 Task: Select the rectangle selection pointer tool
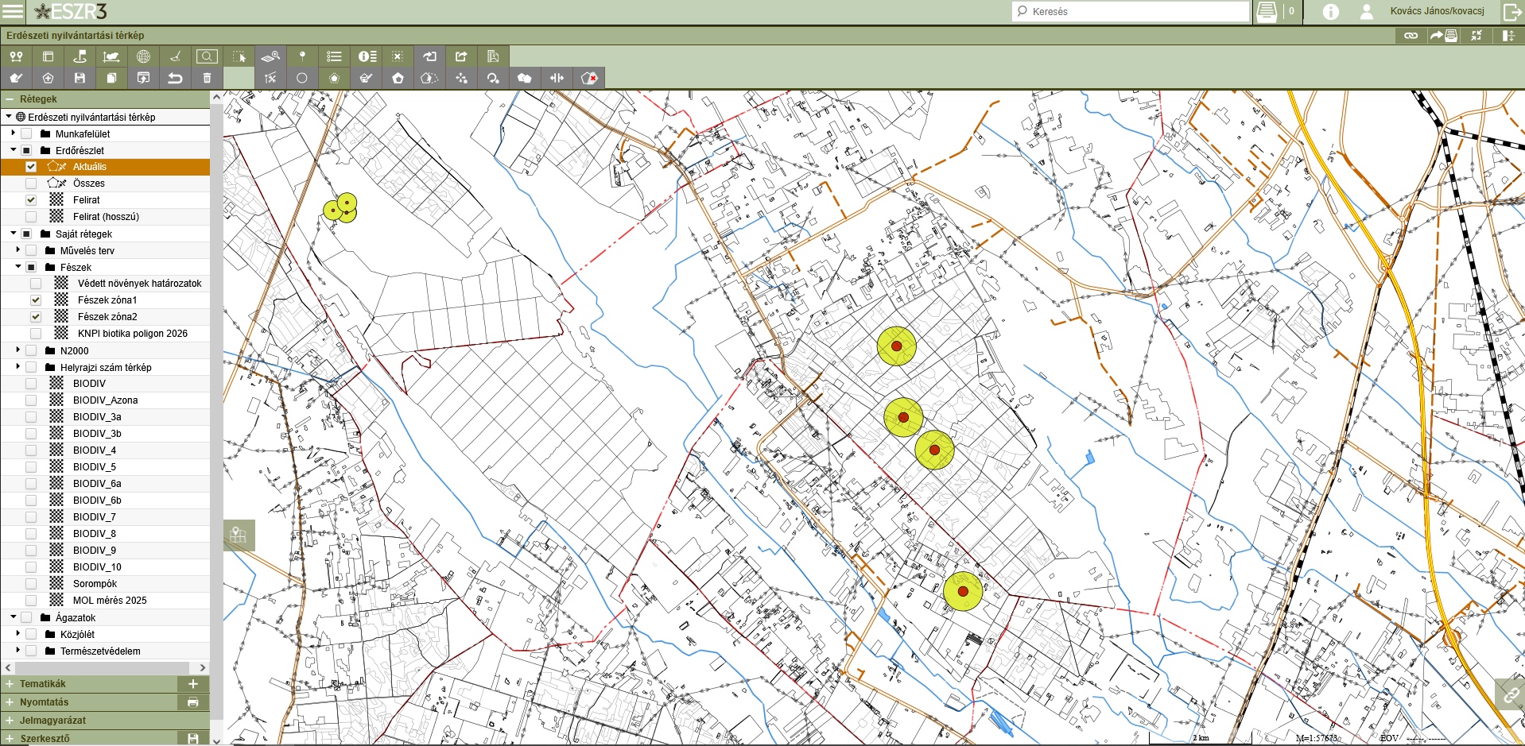tap(239, 56)
